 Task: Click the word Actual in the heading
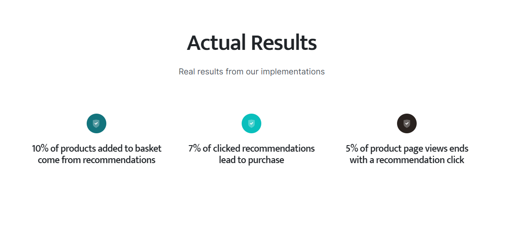216,43
